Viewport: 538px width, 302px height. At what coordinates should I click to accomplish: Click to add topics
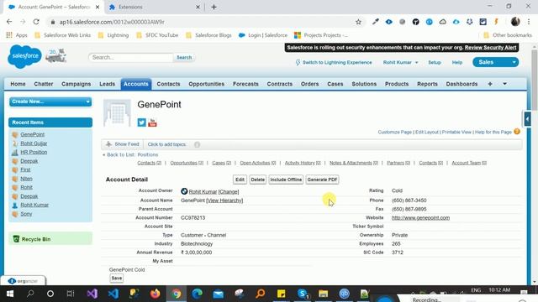coord(166,144)
